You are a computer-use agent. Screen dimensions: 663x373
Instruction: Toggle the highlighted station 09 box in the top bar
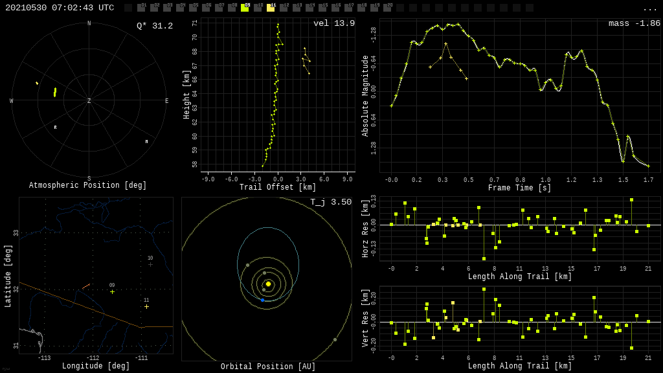tap(245, 8)
